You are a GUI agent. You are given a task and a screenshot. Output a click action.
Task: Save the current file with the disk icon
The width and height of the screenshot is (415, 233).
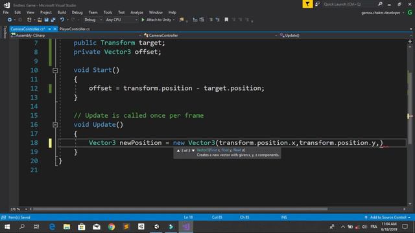46,20
